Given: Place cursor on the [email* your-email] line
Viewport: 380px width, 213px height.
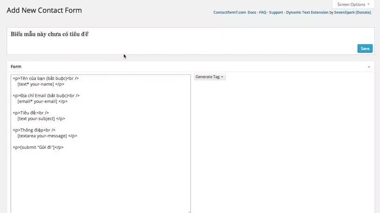Looking at the screenshot, I should tap(42, 101).
